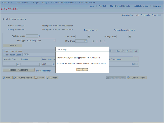Show next row in Project Transactions grid

pos(131,51)
